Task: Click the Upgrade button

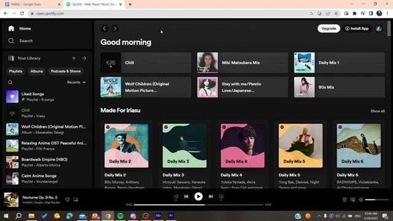Action: pos(329,29)
